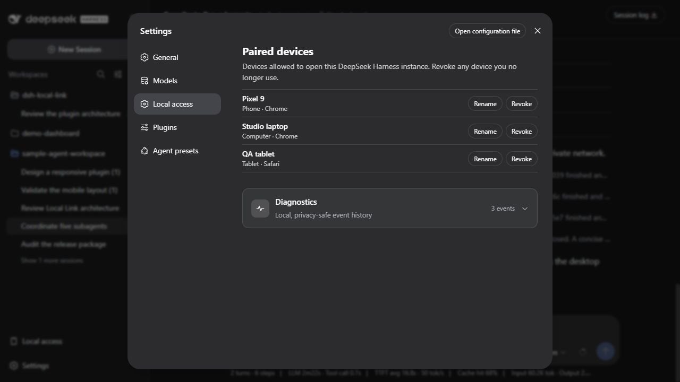The image size is (680, 382).
Task: Open 'Design a responsive plugin' session
Action: pos(71,172)
